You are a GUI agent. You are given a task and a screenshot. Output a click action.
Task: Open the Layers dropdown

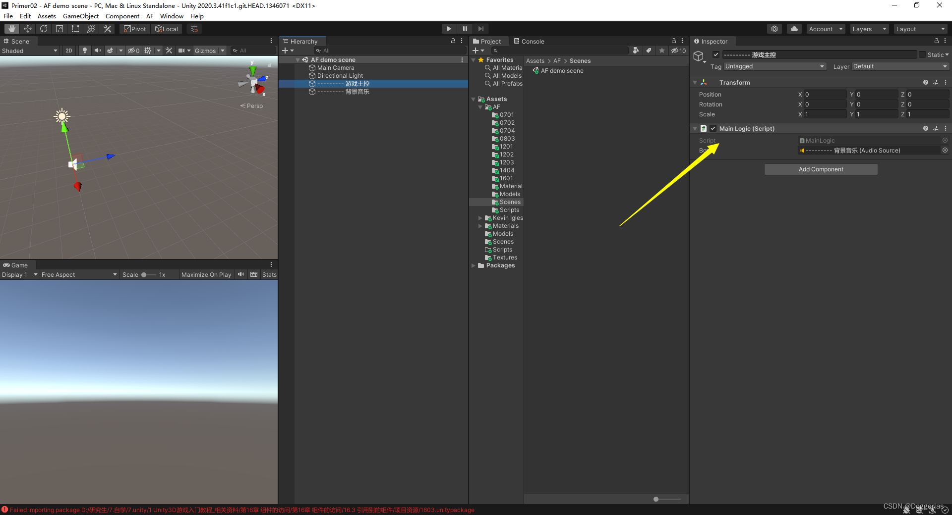pos(869,29)
